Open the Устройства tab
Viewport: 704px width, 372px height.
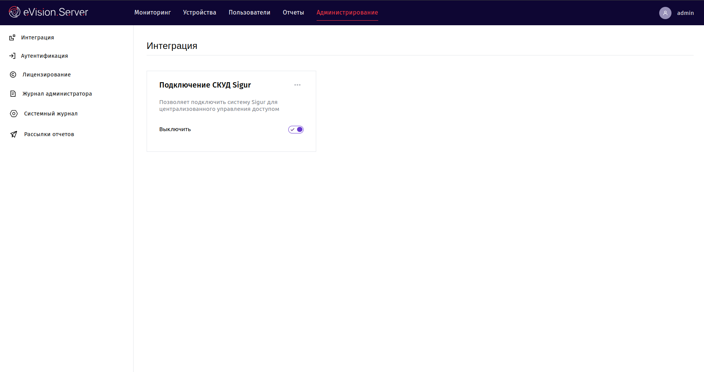199,13
